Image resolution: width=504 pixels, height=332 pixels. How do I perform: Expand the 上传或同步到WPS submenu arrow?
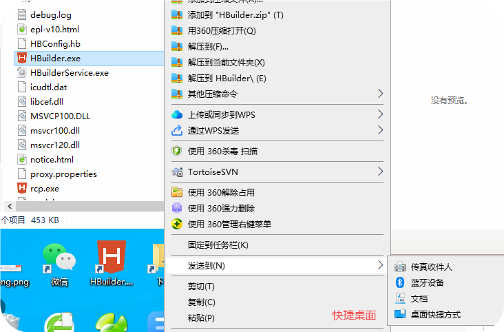[x=380, y=114]
